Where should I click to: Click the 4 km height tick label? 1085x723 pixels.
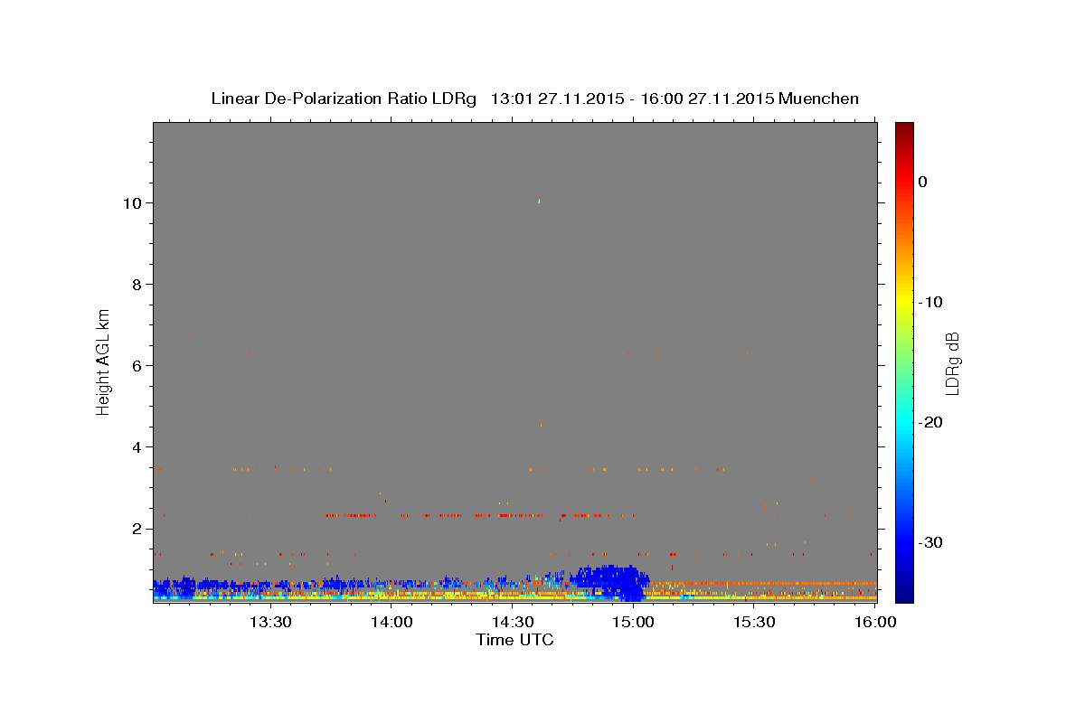tap(137, 446)
